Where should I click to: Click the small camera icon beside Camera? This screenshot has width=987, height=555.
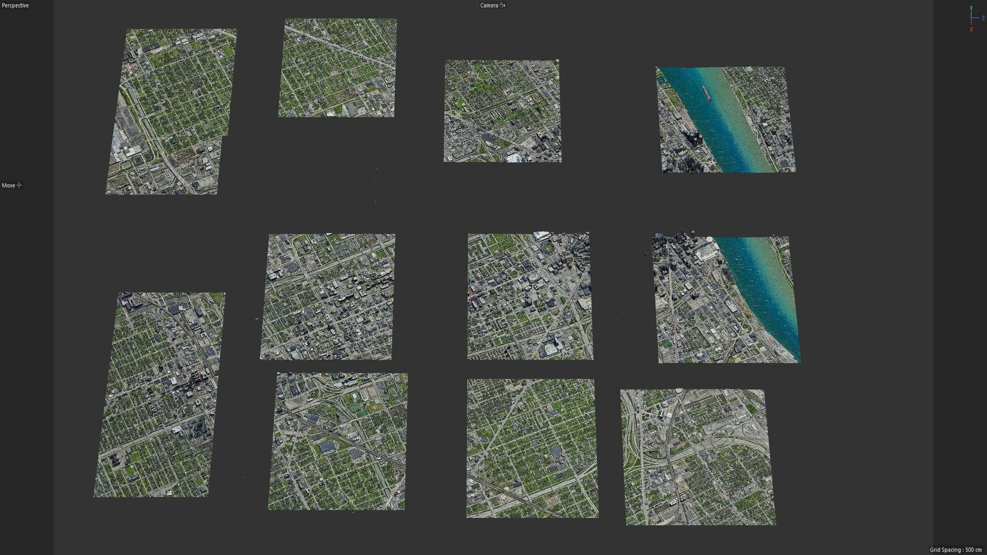(x=503, y=6)
